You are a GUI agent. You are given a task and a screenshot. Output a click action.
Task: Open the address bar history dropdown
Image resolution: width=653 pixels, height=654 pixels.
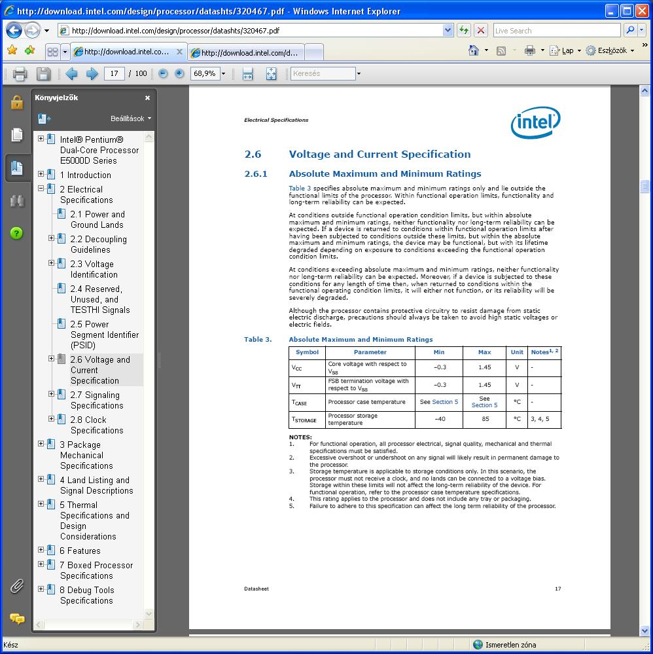point(448,30)
